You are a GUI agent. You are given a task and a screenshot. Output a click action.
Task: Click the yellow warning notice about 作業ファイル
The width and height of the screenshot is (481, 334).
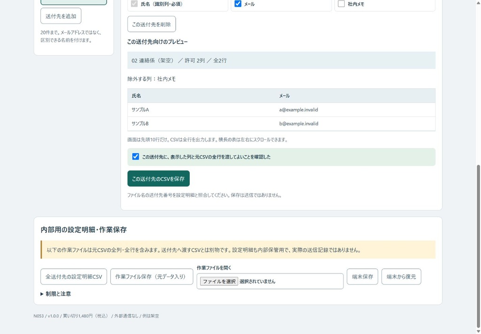[x=238, y=249]
